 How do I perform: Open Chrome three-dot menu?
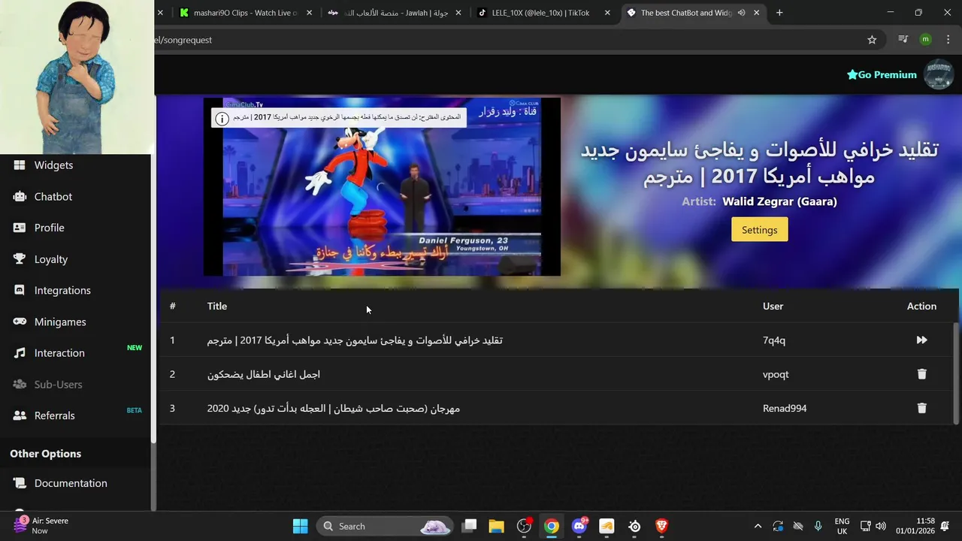pos(947,40)
